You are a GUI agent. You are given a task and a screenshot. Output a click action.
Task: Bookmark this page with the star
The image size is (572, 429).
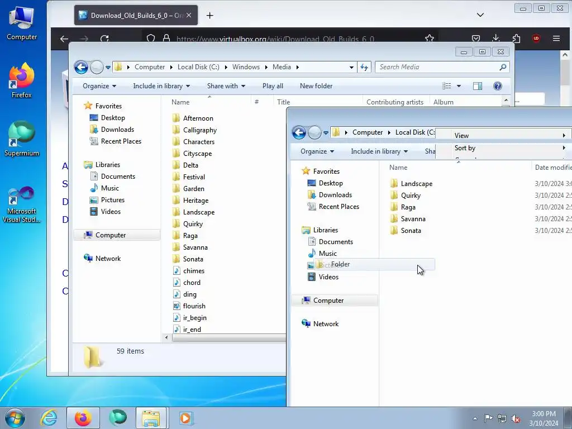tap(430, 39)
